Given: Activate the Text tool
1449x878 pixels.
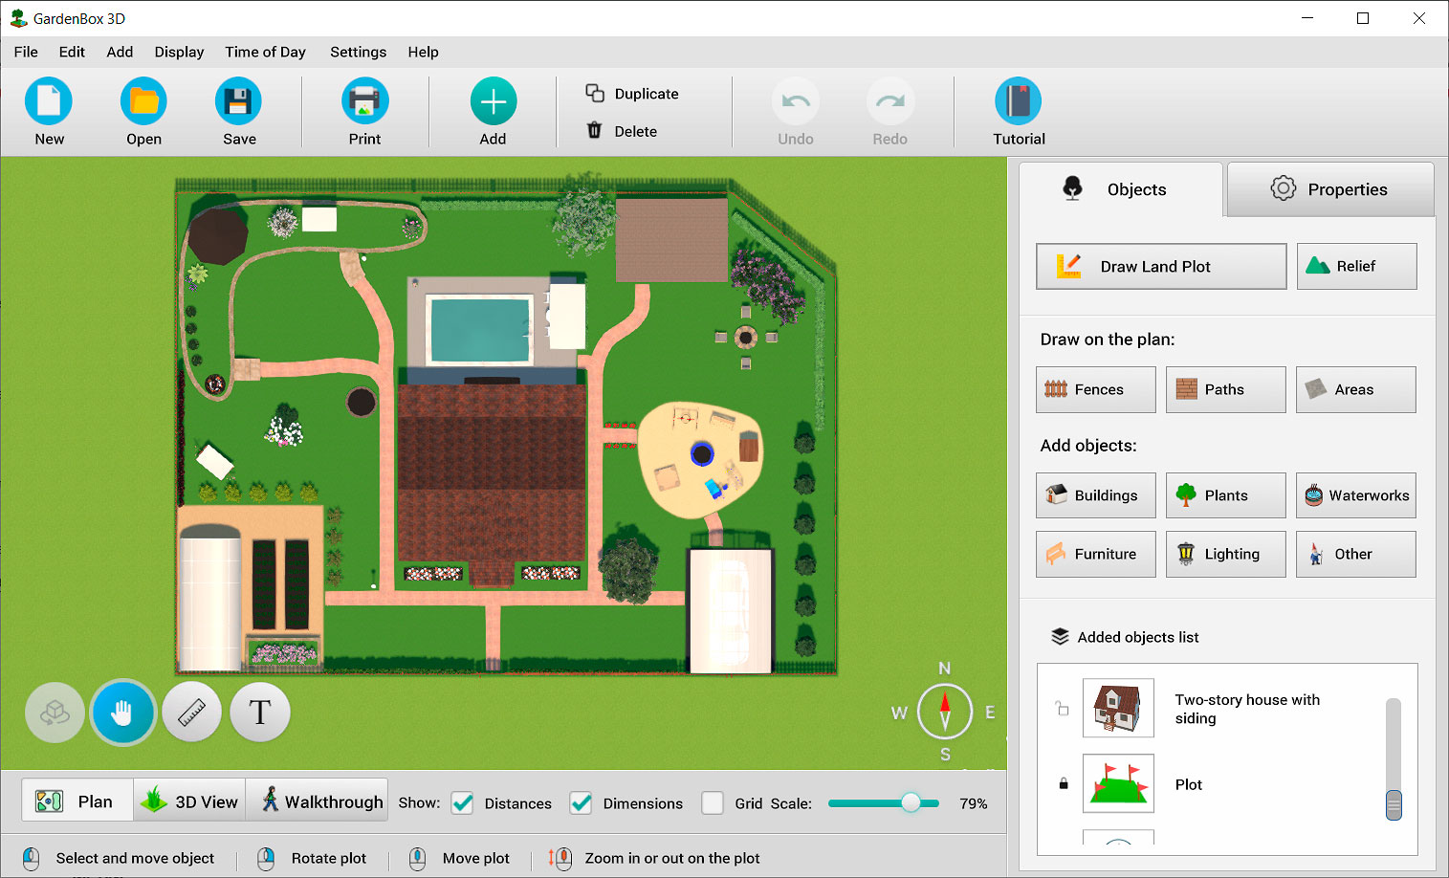Looking at the screenshot, I should click(259, 712).
